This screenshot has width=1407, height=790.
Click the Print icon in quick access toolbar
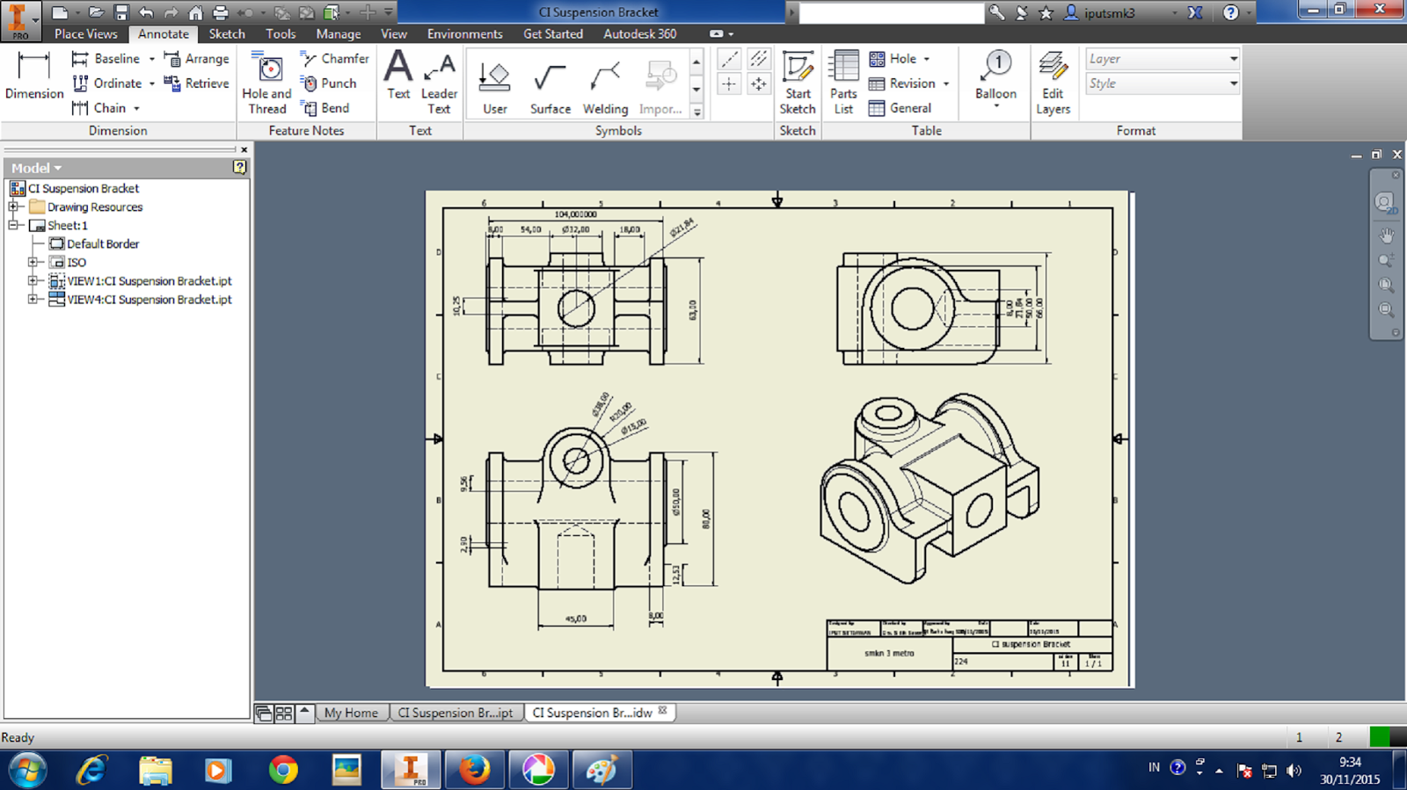point(220,12)
